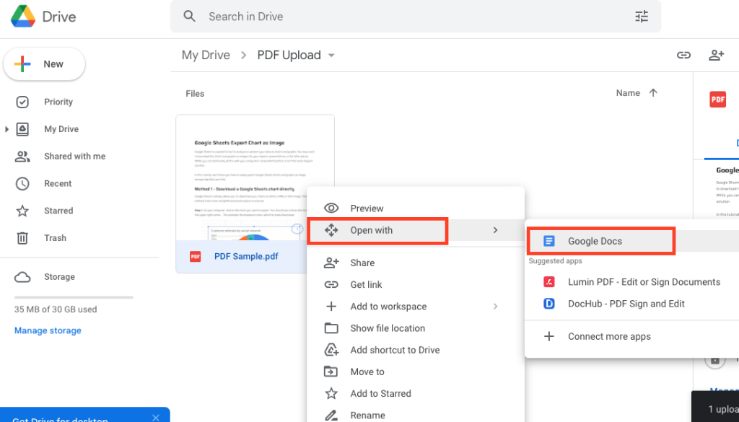The width and height of the screenshot is (739, 422).
Task: Click PDF icon beside PDF Sample.pdf
Action: 195,257
